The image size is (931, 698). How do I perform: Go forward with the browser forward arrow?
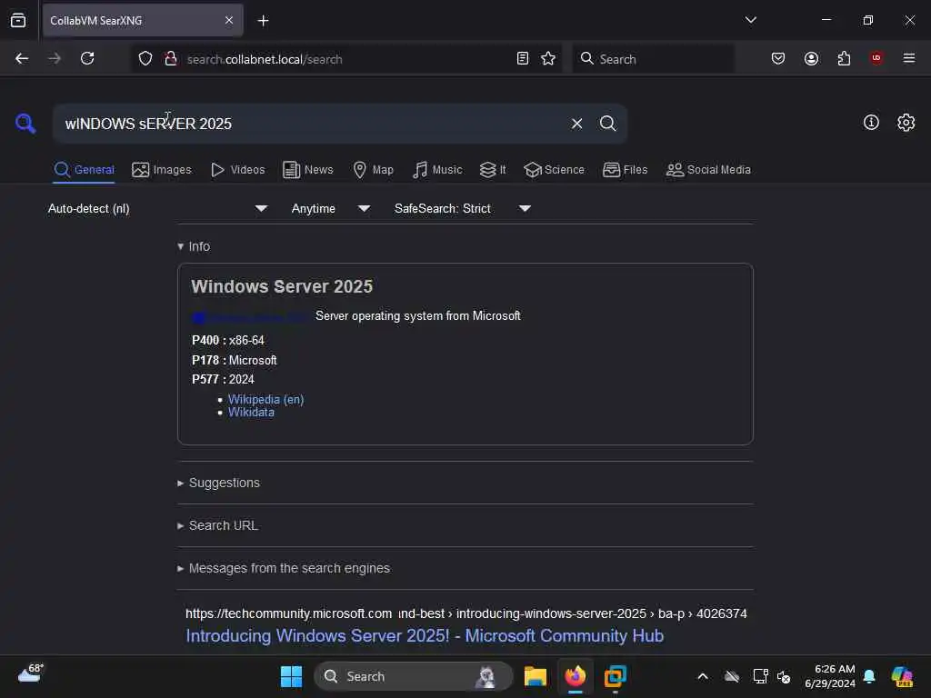[55, 59]
